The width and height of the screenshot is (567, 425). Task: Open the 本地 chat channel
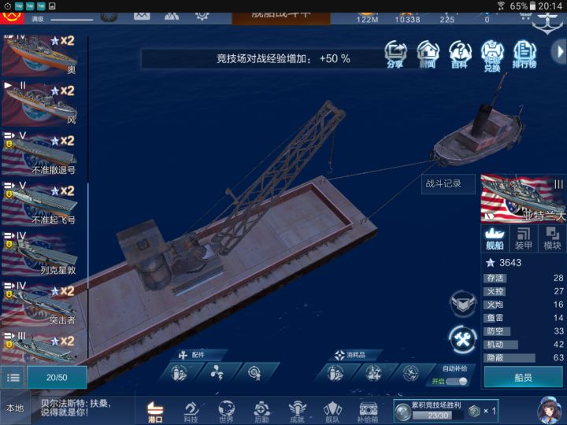pyautogui.click(x=15, y=408)
